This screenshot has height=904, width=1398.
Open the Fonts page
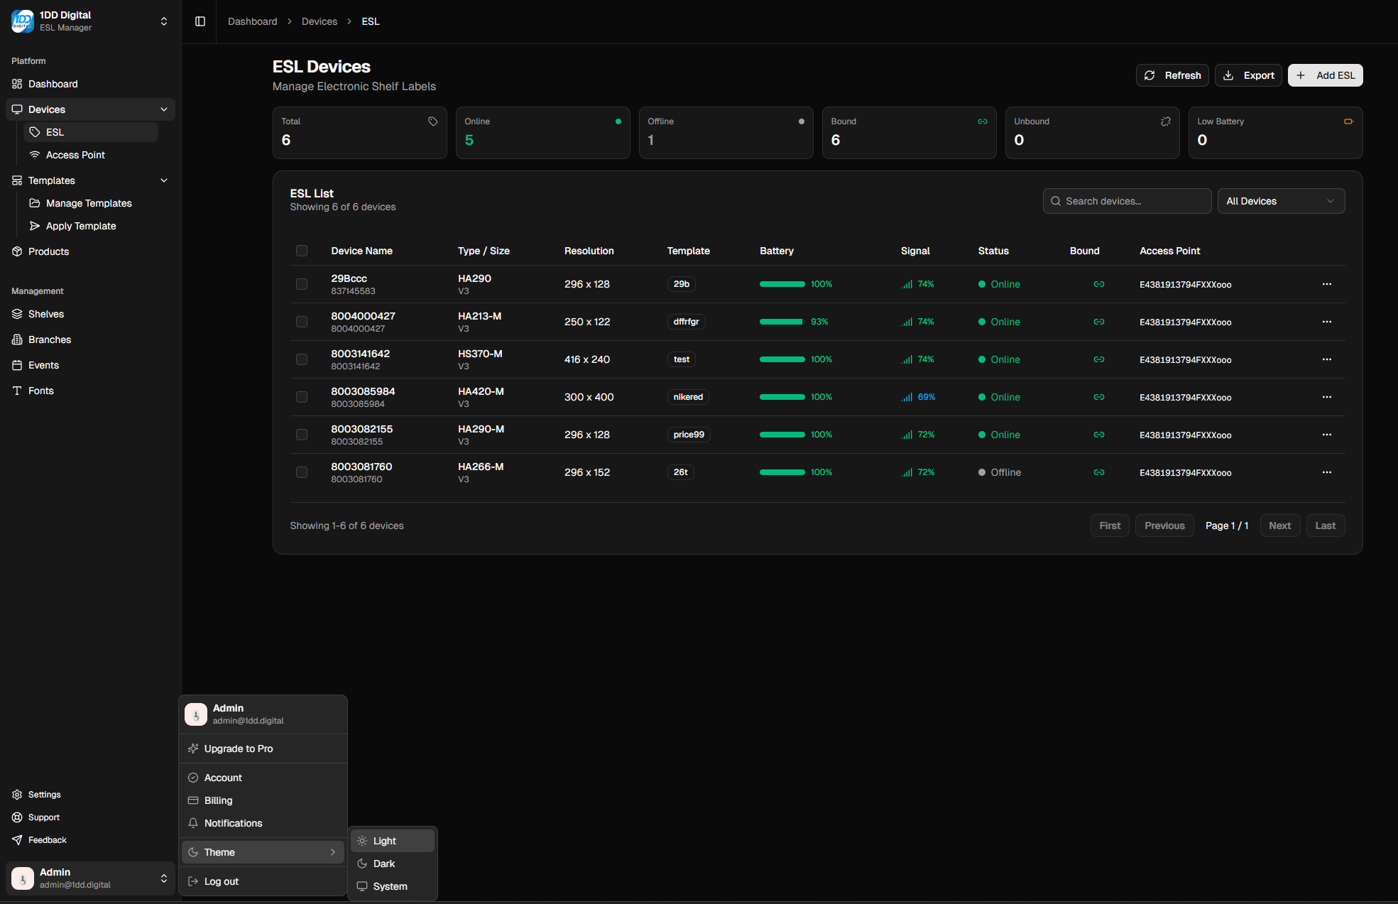pos(40,390)
